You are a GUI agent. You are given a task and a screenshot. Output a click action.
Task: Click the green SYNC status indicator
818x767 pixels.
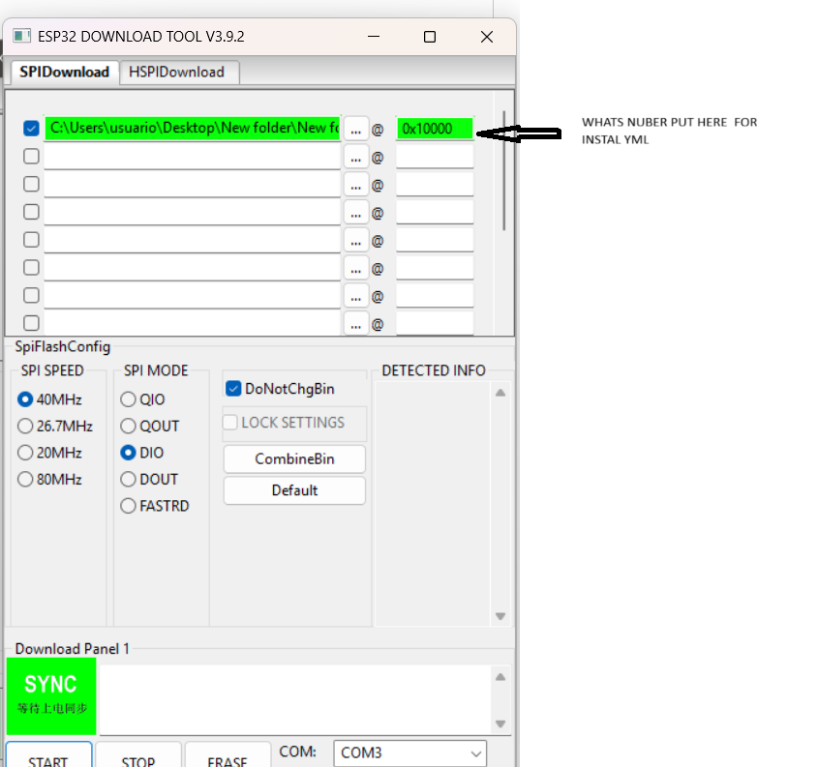[x=50, y=693]
